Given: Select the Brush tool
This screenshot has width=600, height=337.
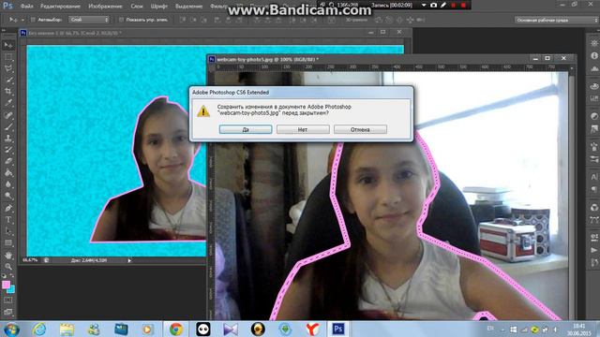Looking at the screenshot, I should [x=8, y=126].
